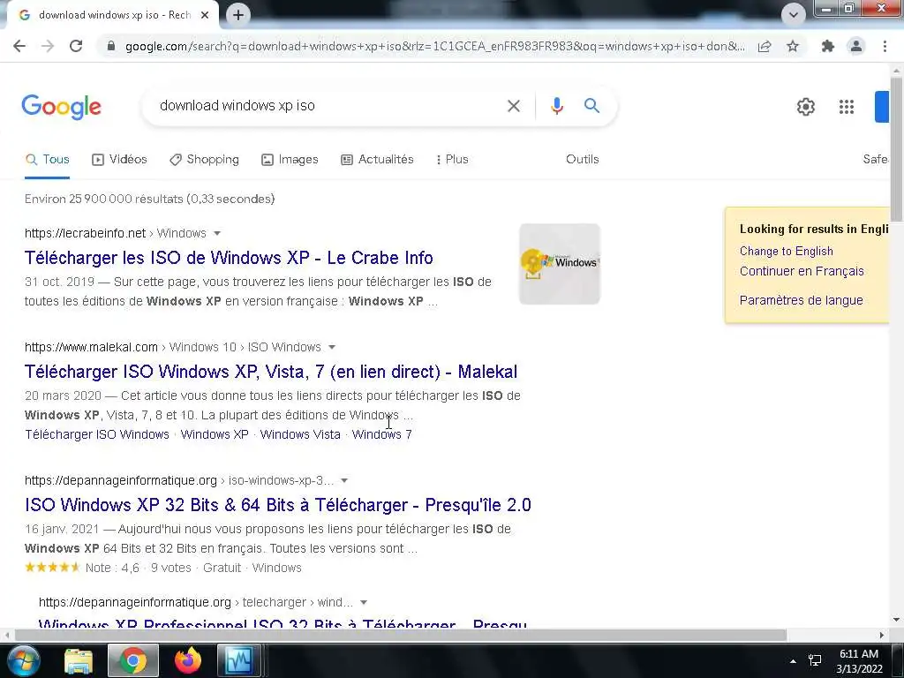Open Paramètres de langue link
904x678 pixels.
pyautogui.click(x=802, y=300)
